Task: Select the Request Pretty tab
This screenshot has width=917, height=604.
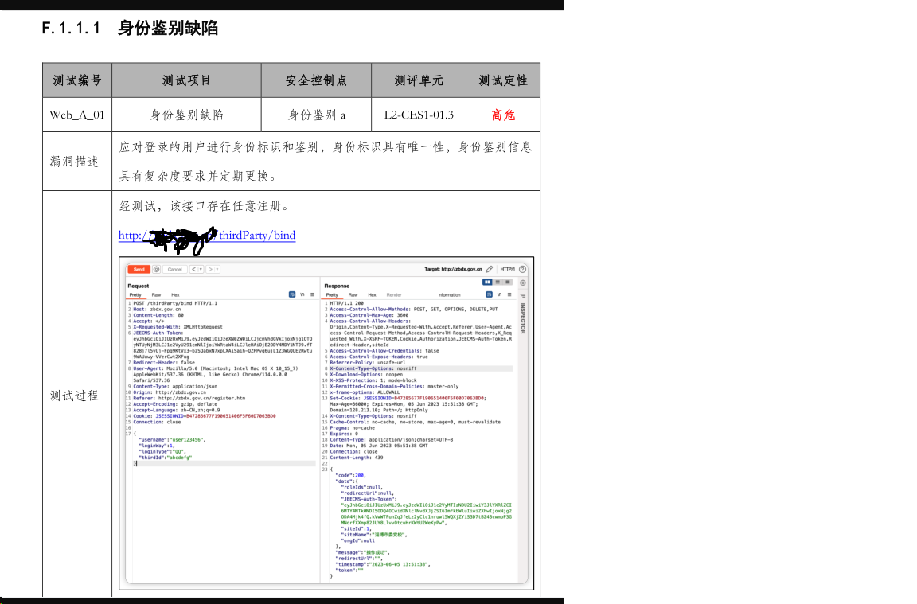Action: [135, 294]
